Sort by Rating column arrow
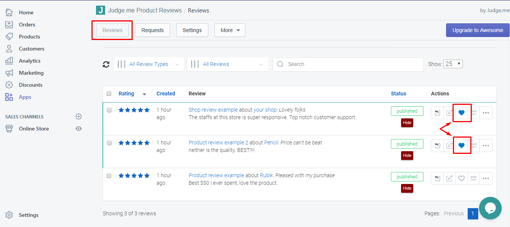 tap(144, 94)
